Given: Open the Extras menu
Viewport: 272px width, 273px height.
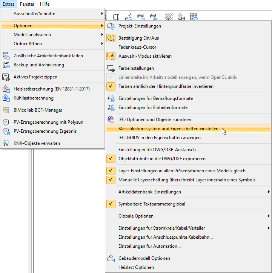Looking at the screenshot, I should [x=9, y=4].
